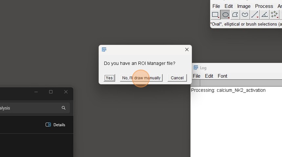Select the Freehand selection tool
The width and height of the screenshot is (282, 157).
[x=245, y=15]
